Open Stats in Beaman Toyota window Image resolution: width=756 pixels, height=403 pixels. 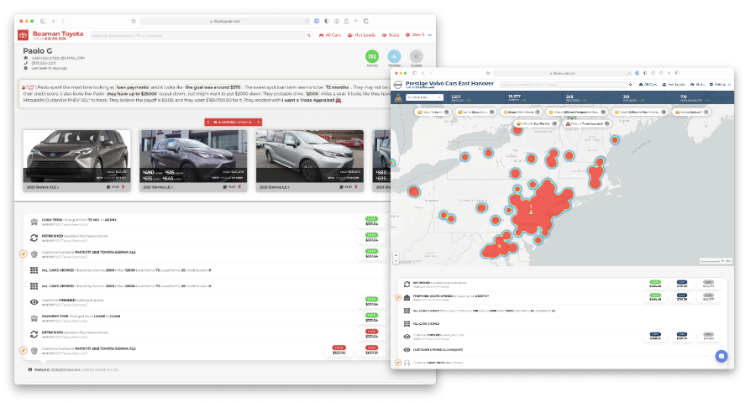391,35
